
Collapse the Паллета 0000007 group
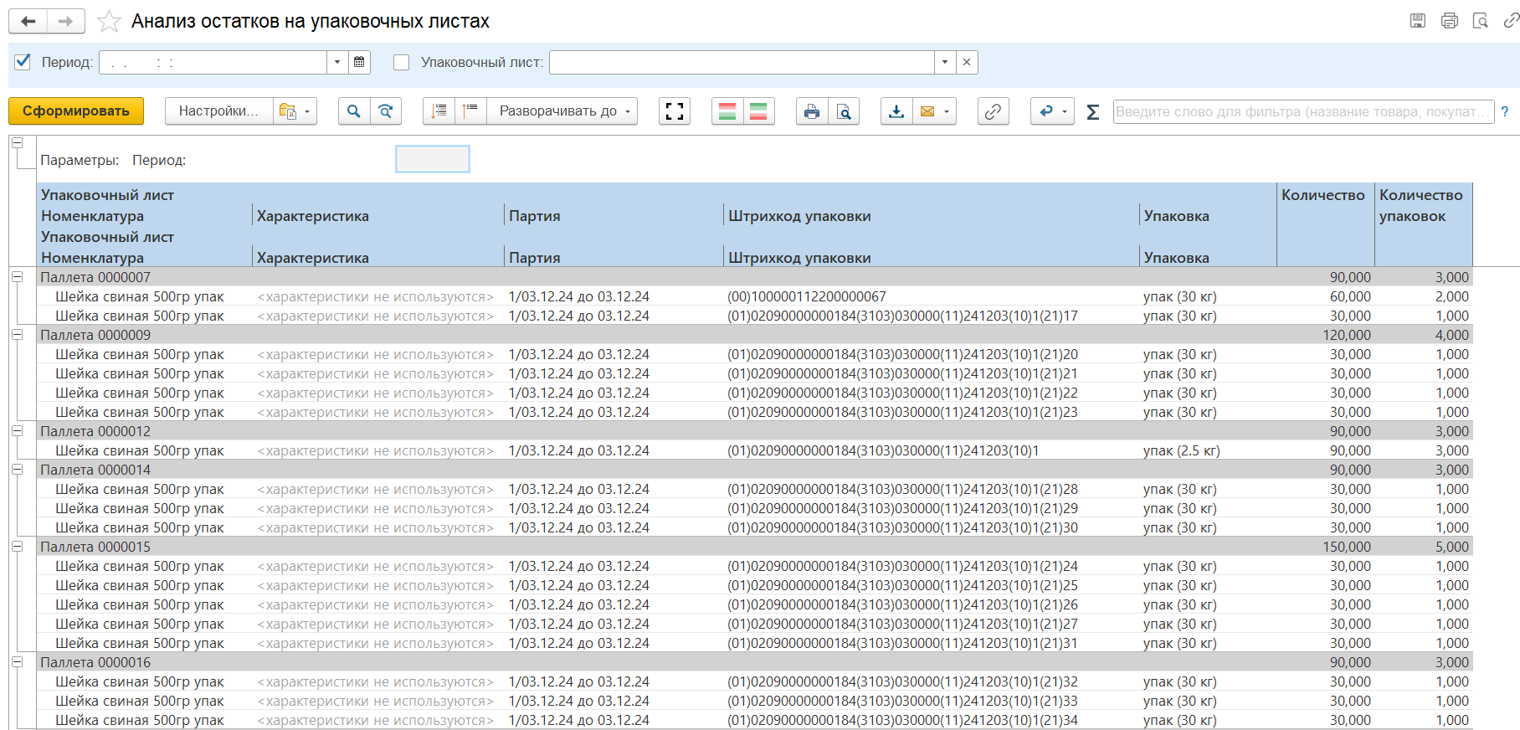pos(17,277)
